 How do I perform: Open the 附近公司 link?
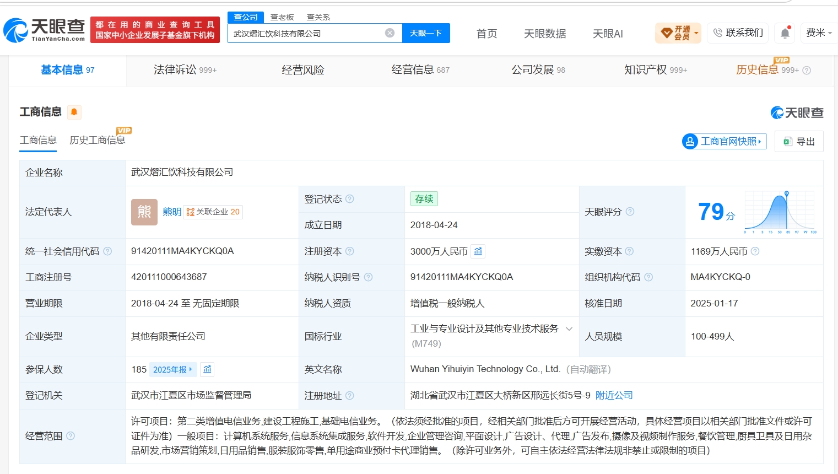tap(614, 395)
